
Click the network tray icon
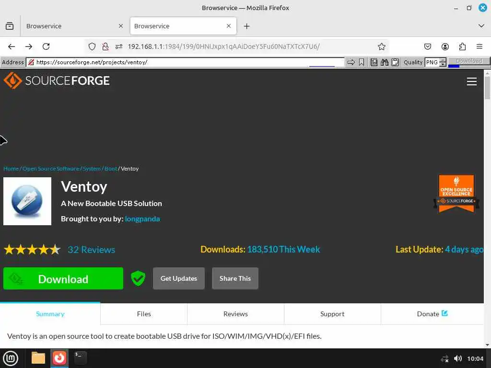(444, 358)
